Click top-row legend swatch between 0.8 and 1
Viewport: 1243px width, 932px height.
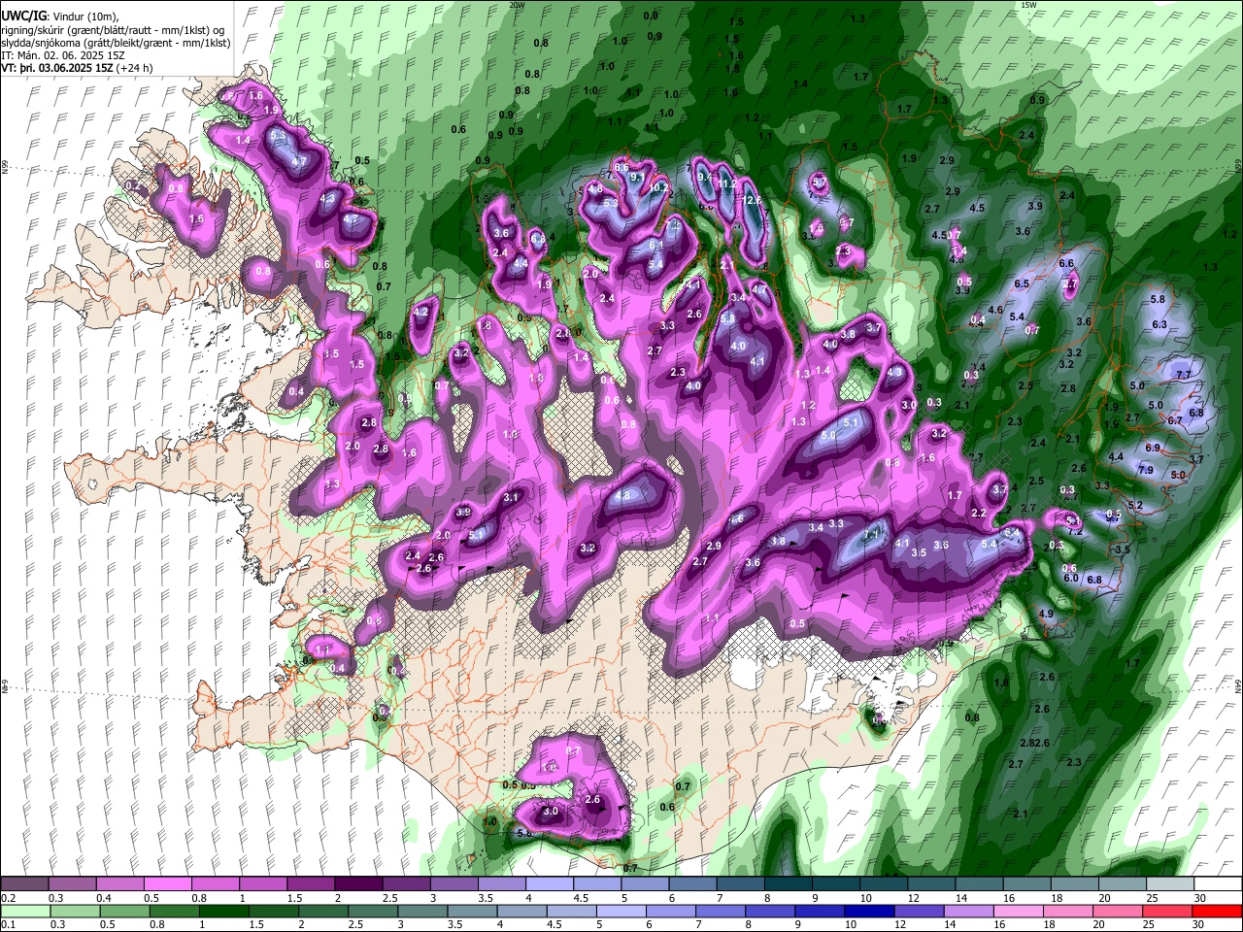[216, 884]
